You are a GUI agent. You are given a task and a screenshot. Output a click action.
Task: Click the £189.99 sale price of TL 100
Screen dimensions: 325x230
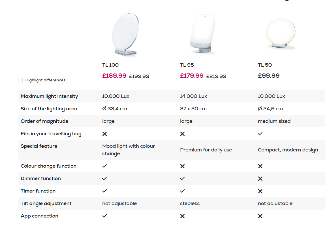[114, 75]
